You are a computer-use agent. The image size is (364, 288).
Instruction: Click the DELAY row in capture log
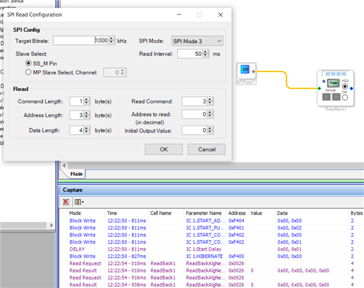click(x=211, y=249)
